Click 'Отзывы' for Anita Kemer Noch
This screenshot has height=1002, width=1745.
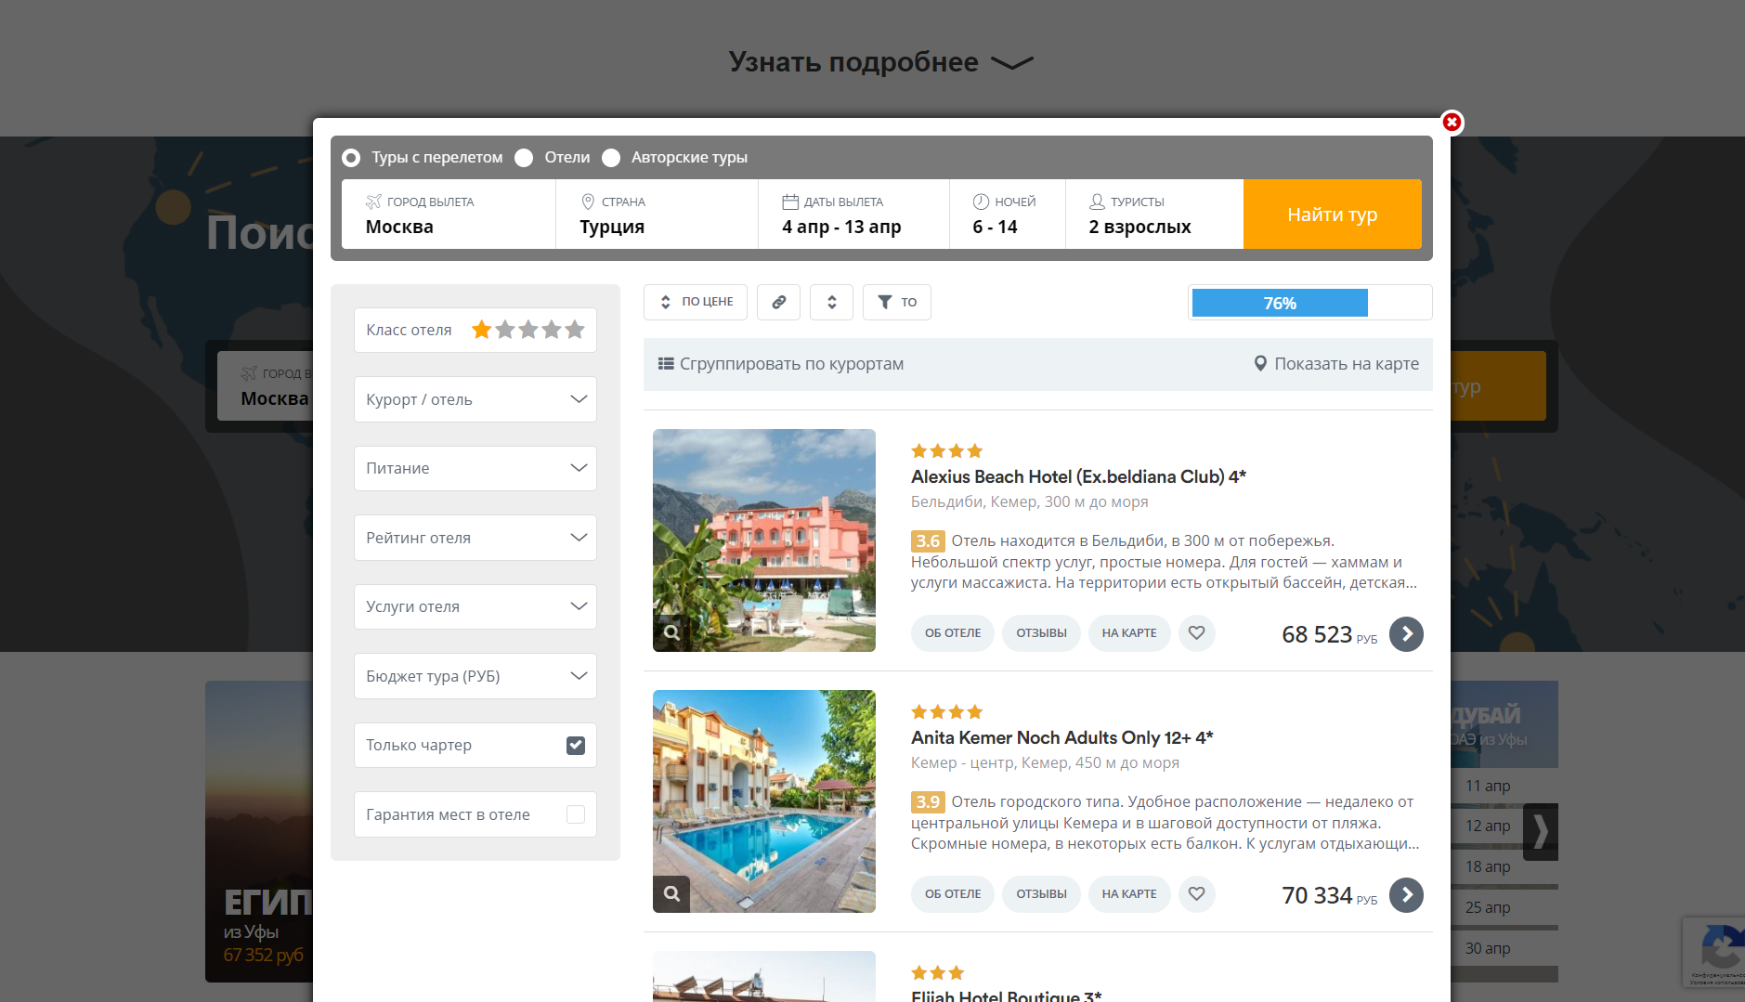[x=1041, y=894]
